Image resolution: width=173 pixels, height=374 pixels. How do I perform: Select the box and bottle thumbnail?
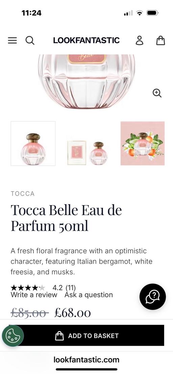coord(88,143)
